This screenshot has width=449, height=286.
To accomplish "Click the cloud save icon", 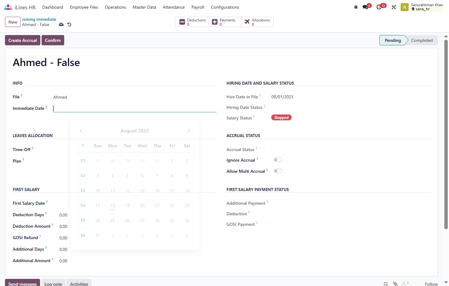I will click(61, 25).
